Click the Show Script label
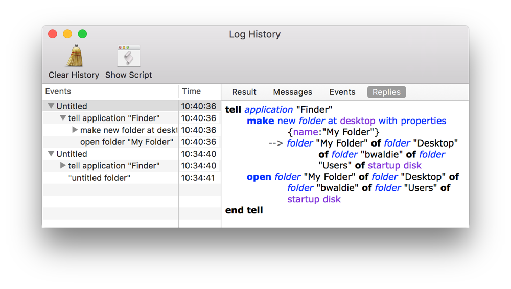 [128, 75]
